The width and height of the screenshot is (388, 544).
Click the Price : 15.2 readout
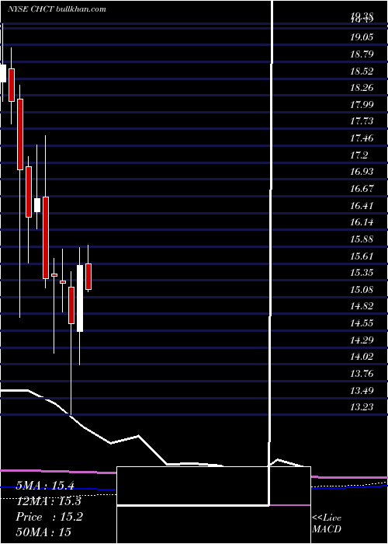(x=49, y=517)
